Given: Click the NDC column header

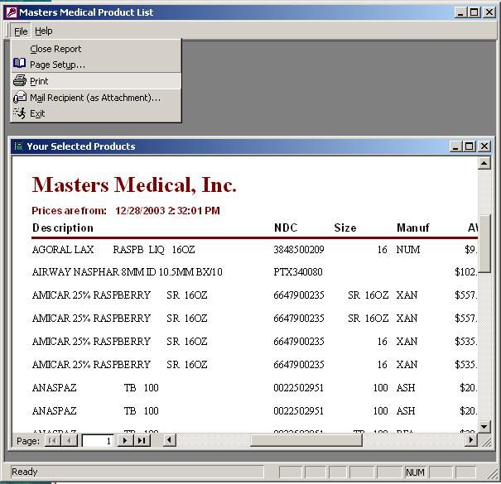Looking at the screenshot, I should pos(286,228).
